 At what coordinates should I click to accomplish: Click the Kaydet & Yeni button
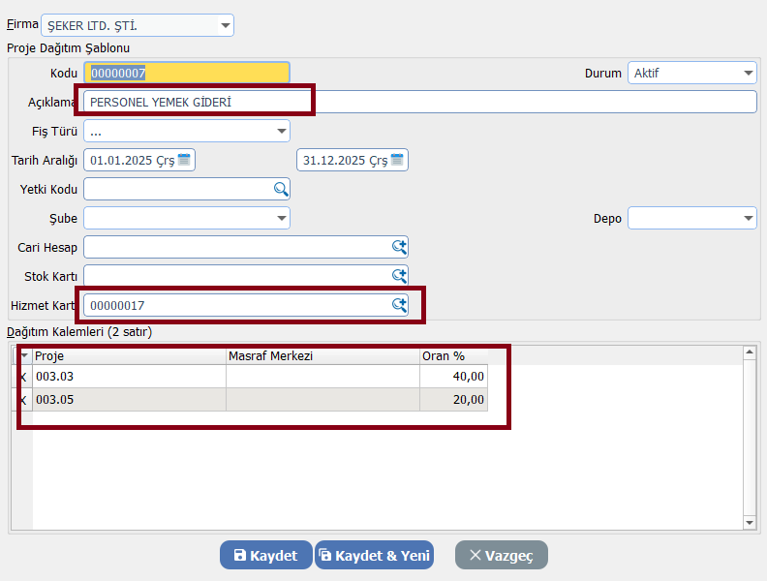pyautogui.click(x=374, y=555)
